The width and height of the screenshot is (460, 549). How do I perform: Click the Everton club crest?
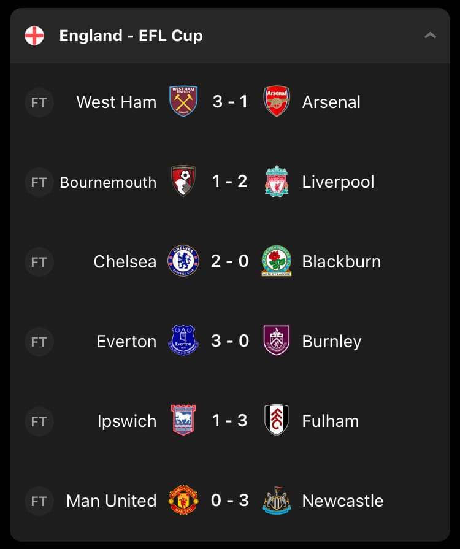[x=183, y=340]
